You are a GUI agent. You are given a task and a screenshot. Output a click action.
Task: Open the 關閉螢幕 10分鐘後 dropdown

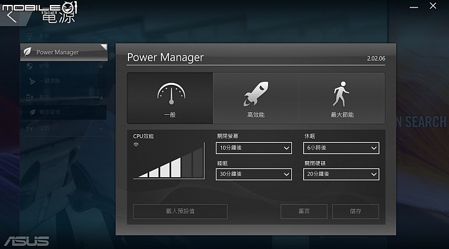point(254,148)
